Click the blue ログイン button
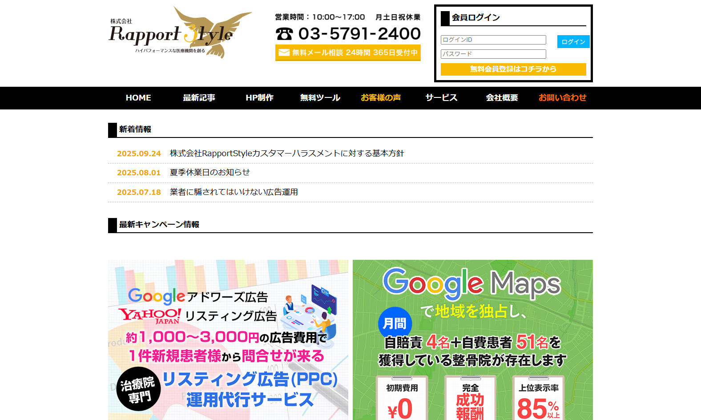The width and height of the screenshot is (701, 420). [573, 41]
